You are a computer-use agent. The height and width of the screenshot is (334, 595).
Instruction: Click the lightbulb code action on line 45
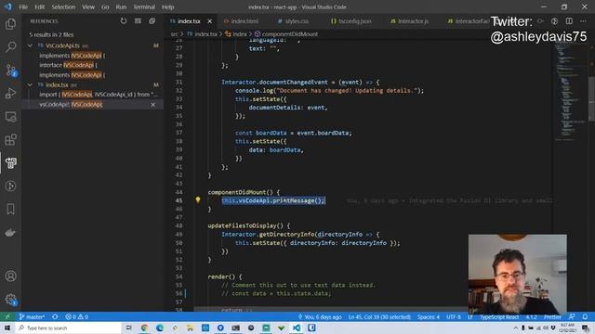(x=198, y=199)
